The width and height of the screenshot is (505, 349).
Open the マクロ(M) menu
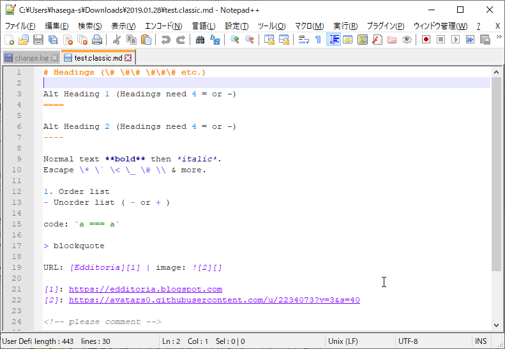(309, 26)
